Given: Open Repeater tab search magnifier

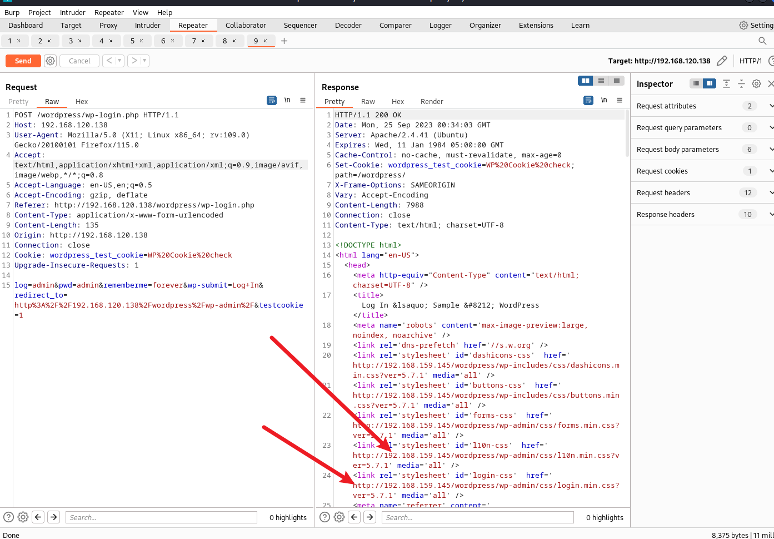Looking at the screenshot, I should (x=762, y=41).
